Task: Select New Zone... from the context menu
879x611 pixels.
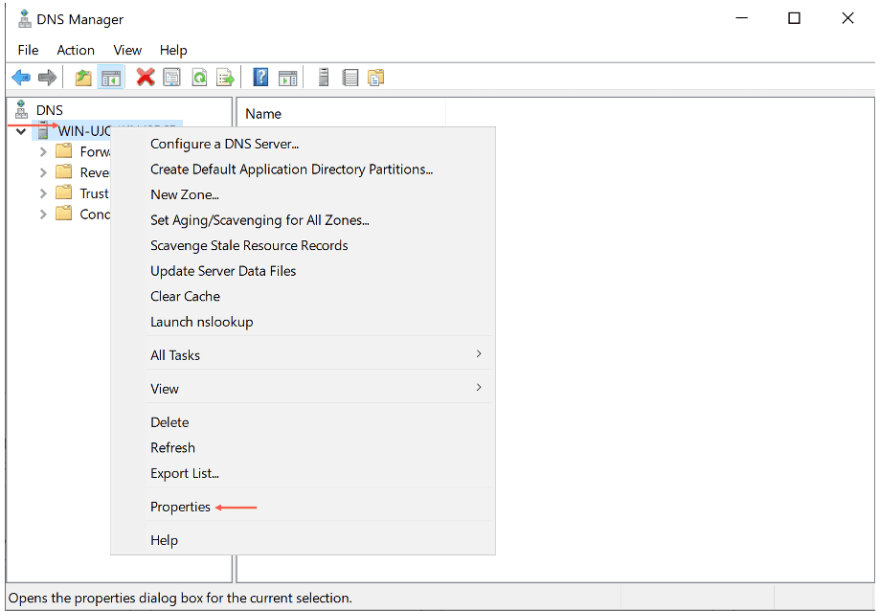Action: (185, 194)
